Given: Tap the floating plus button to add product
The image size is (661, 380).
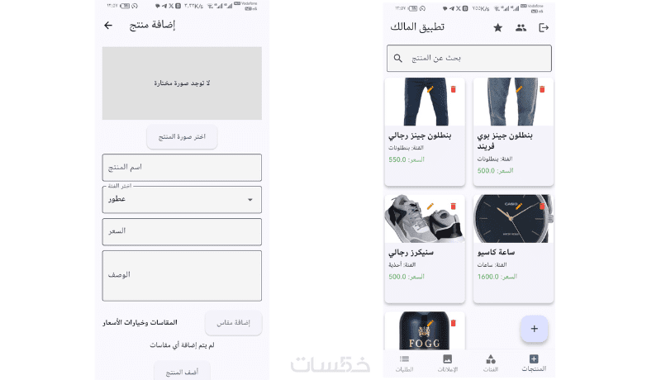Looking at the screenshot, I should 534,329.
